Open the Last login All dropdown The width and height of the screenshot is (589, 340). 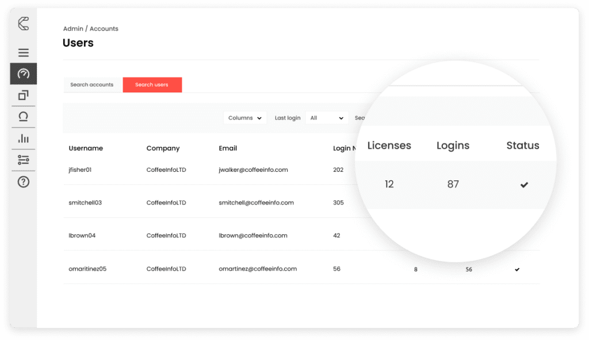coord(327,118)
